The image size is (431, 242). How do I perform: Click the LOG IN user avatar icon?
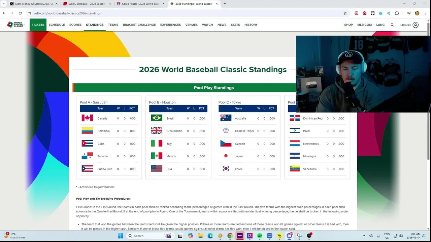click(x=416, y=25)
